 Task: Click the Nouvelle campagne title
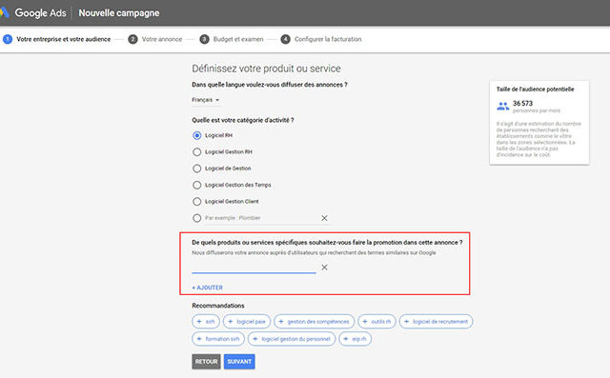119,12
